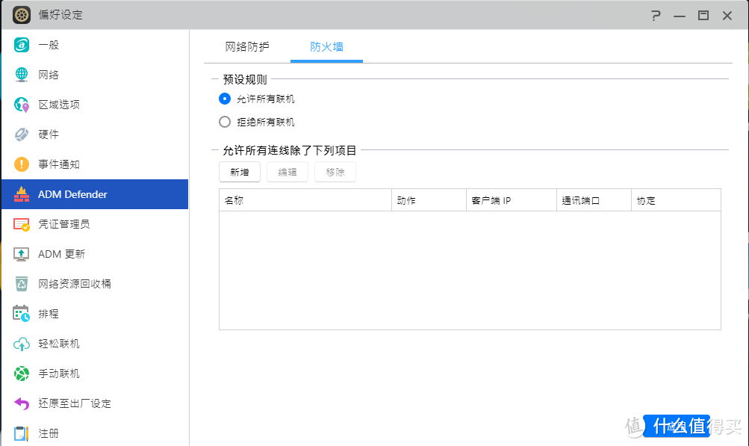Open the 凭证管理员 certificate icon

pos(22,224)
